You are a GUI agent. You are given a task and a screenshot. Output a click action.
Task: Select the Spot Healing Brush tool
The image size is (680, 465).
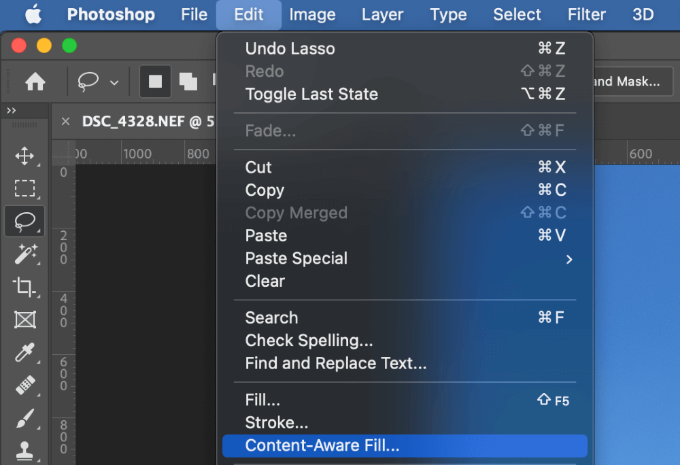click(x=24, y=386)
